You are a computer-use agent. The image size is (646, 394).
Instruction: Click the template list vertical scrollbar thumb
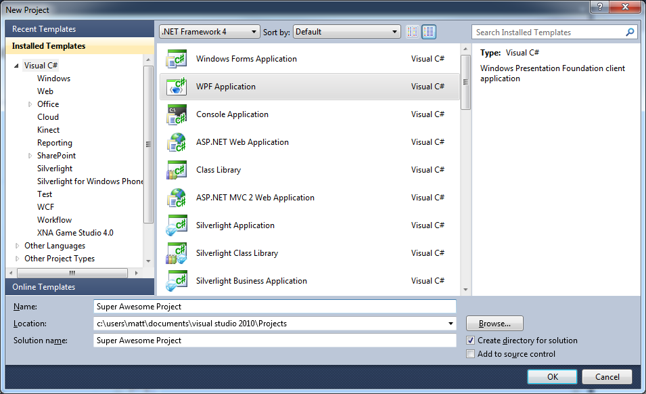point(465,82)
